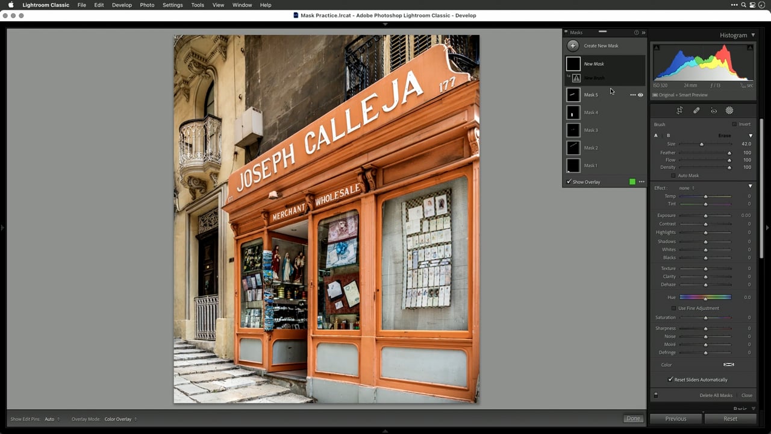This screenshot has height=434, width=771.
Task: Select Mask 4 thumbnail
Action: pyautogui.click(x=573, y=112)
